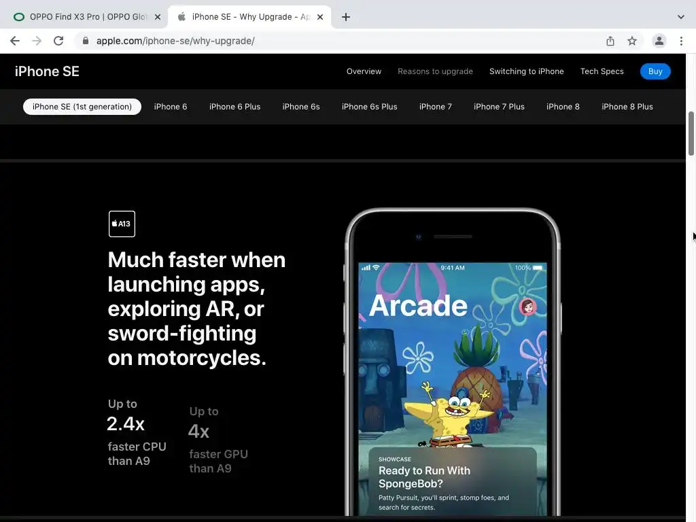
Task: Click the A13 chip icon
Action: pos(122,224)
